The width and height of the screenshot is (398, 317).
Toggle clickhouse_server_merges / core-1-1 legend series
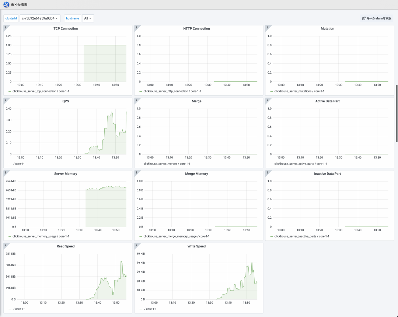tap(167, 164)
